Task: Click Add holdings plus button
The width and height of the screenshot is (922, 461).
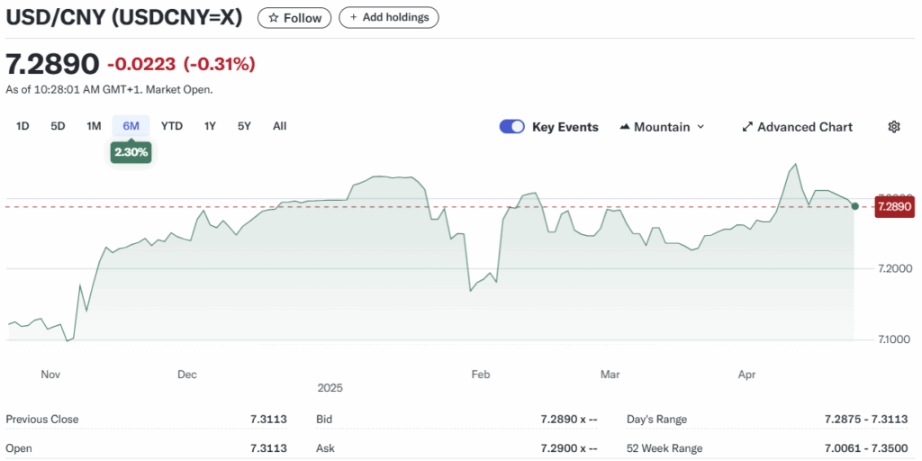Action: pos(389,17)
